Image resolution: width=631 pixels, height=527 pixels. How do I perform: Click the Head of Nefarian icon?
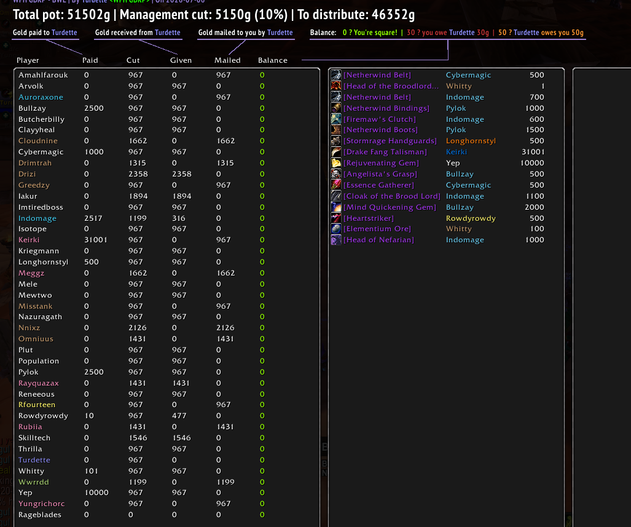(x=335, y=240)
